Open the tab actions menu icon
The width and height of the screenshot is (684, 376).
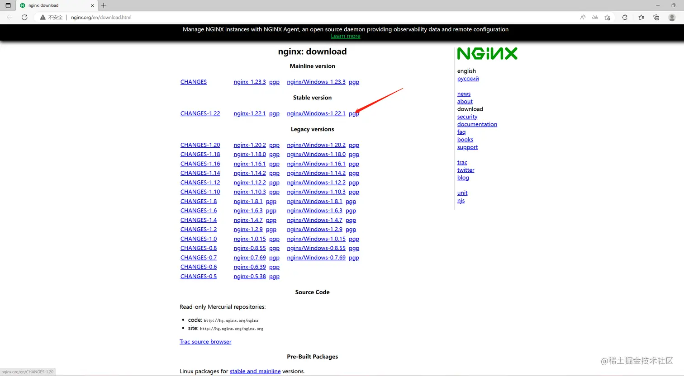click(8, 5)
